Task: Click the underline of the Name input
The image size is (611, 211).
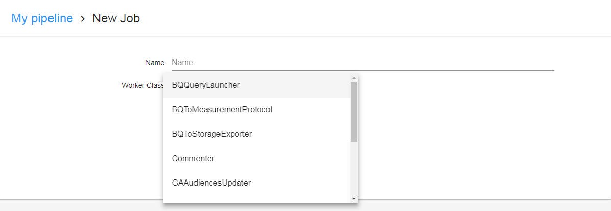Action: click(363, 71)
